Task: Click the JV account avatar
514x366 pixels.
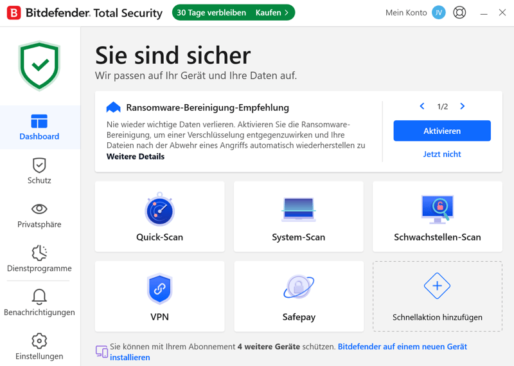Action: [x=438, y=13]
